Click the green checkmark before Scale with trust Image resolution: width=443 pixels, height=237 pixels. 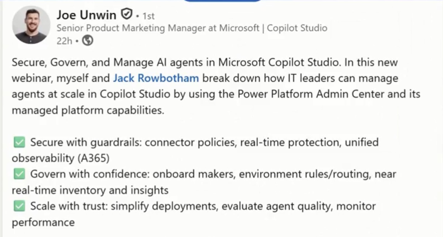(x=19, y=206)
